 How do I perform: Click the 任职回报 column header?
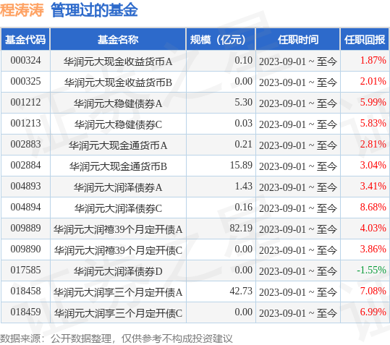tap(365, 39)
